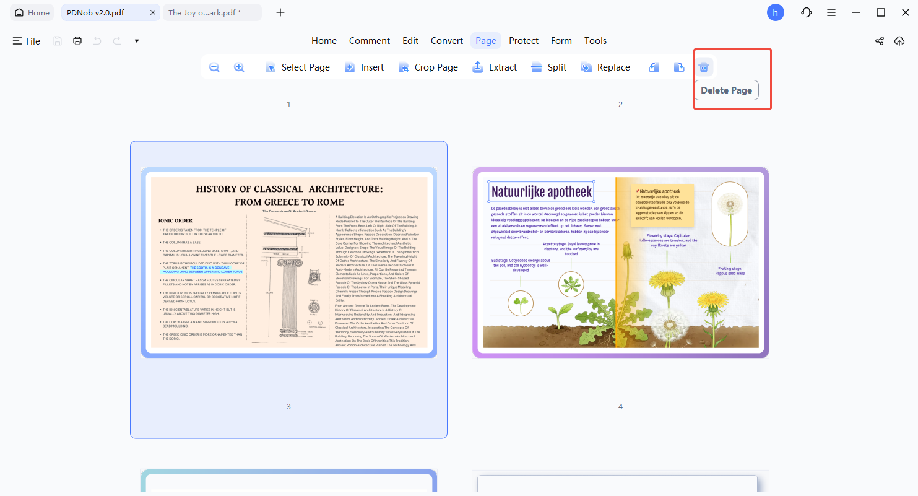918x496 pixels.
Task: Switch to the Comment tab
Action: tap(369, 41)
